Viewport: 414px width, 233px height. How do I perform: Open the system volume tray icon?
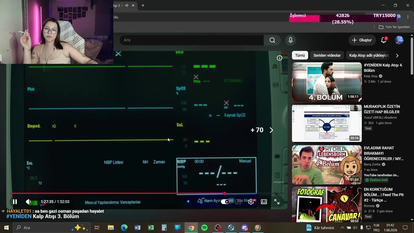355,227
